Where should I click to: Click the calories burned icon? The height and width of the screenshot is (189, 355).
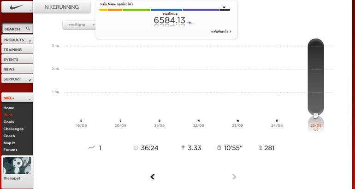click(x=260, y=148)
